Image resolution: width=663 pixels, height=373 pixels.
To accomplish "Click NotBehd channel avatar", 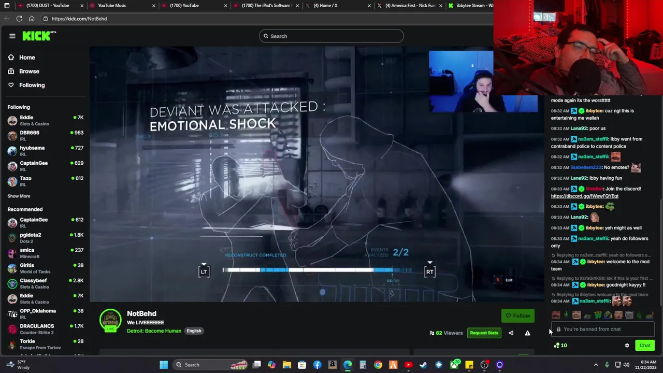I will click(110, 320).
